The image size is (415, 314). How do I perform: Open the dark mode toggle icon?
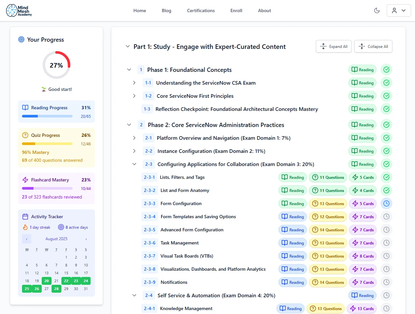pyautogui.click(x=377, y=10)
